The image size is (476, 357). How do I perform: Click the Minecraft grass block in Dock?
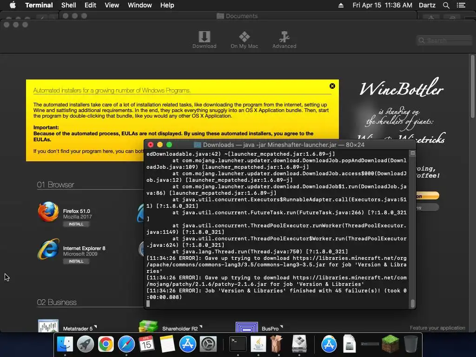390,344
